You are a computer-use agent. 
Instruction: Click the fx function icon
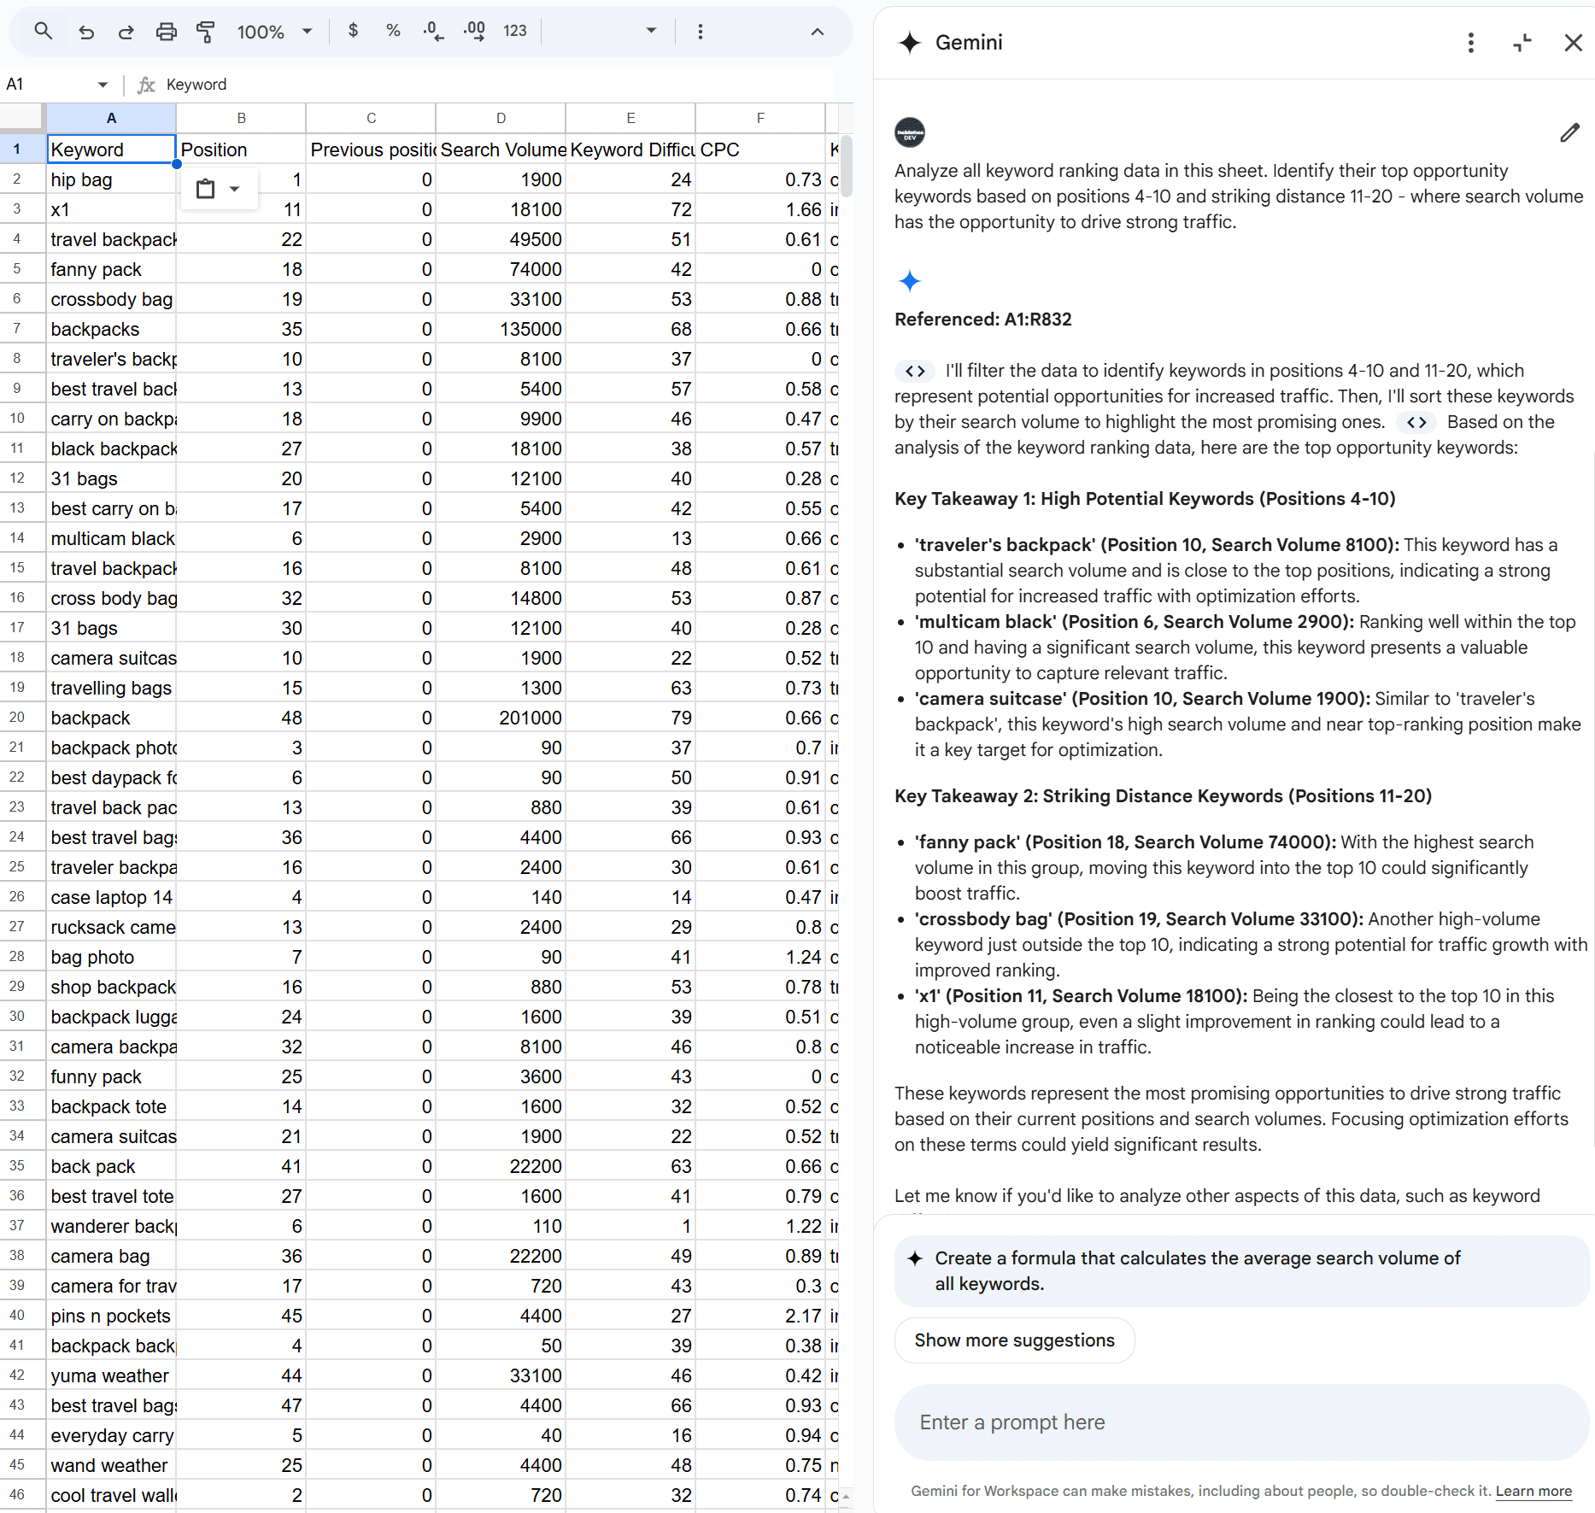click(x=146, y=85)
